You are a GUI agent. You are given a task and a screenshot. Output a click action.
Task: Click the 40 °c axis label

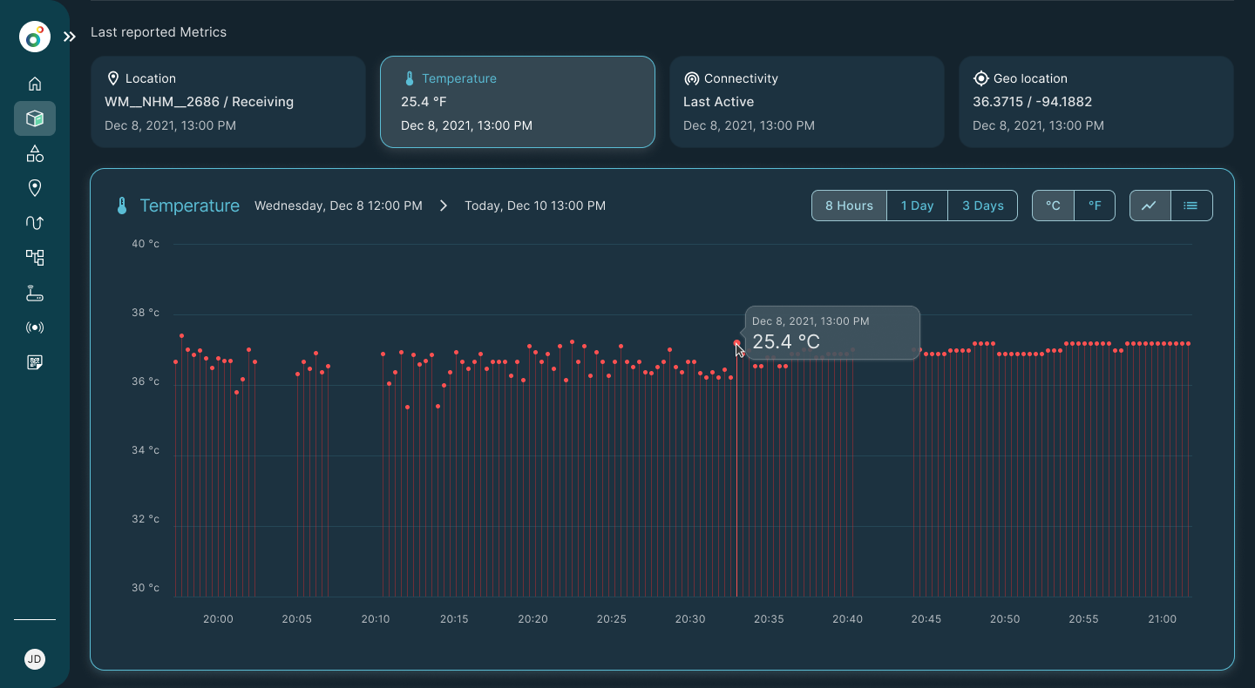point(146,244)
